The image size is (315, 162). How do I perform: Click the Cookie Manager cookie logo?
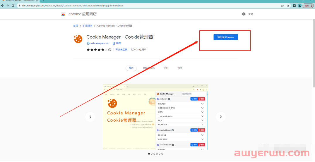pos(78,39)
